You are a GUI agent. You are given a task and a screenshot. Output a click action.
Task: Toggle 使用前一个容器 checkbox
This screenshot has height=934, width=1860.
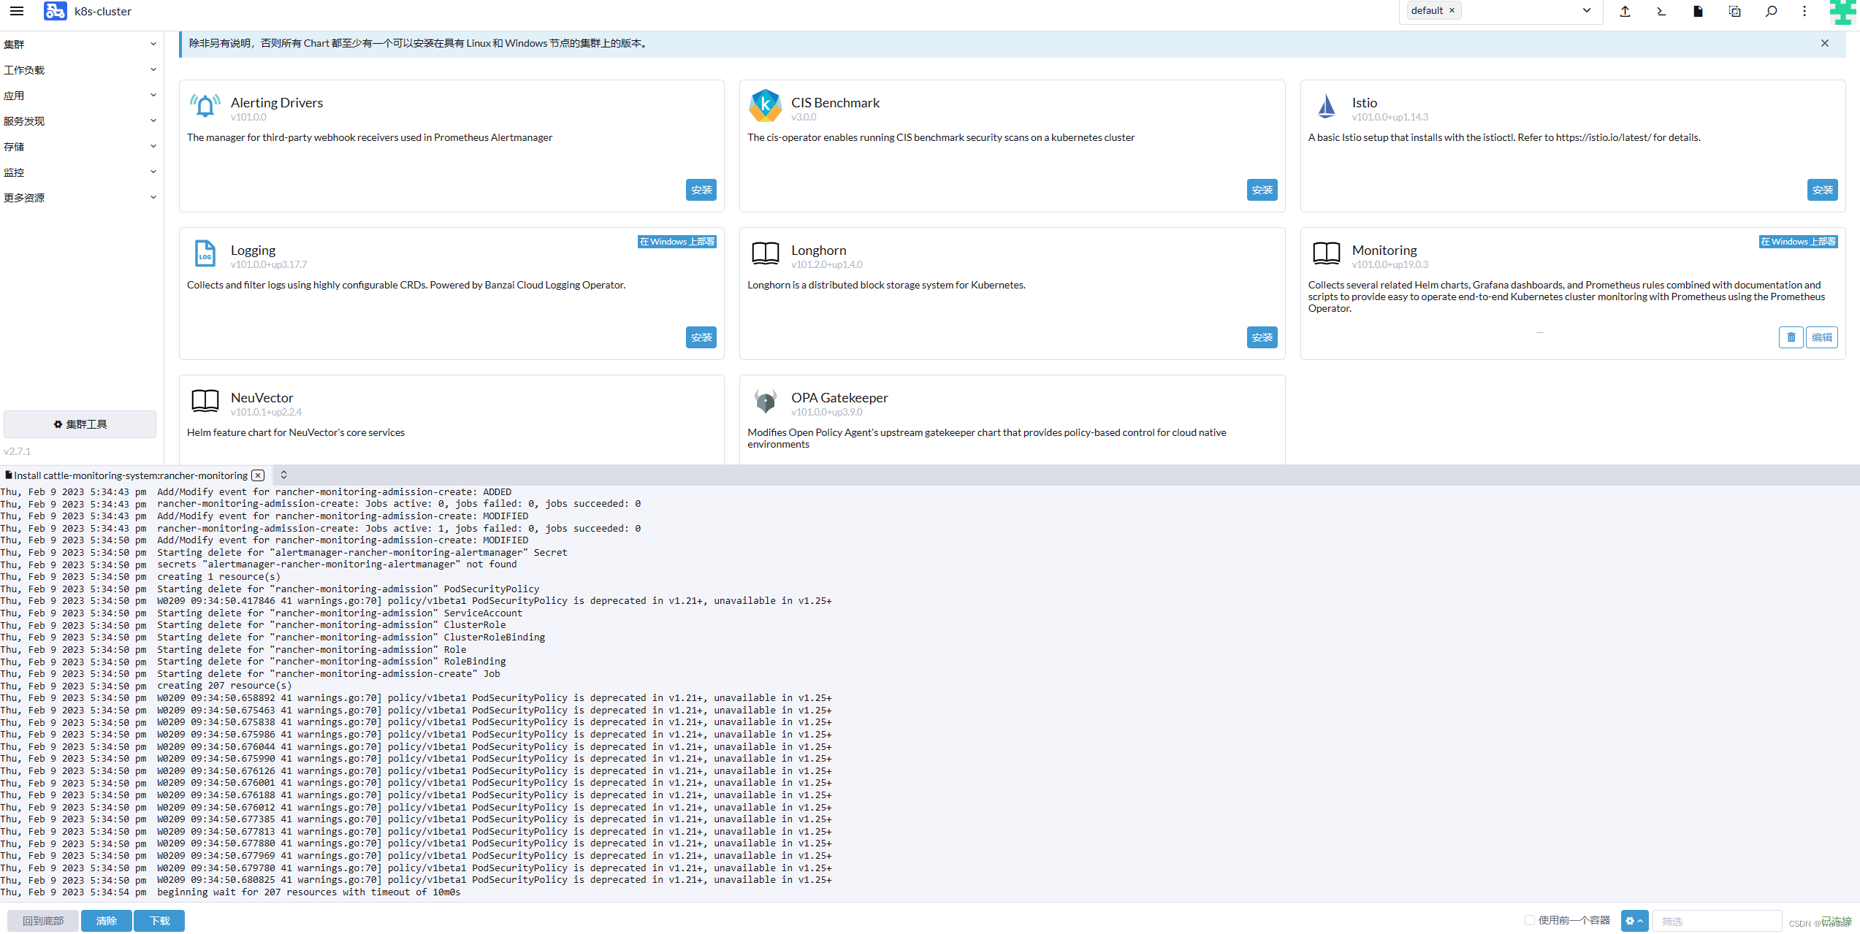pyautogui.click(x=1529, y=920)
